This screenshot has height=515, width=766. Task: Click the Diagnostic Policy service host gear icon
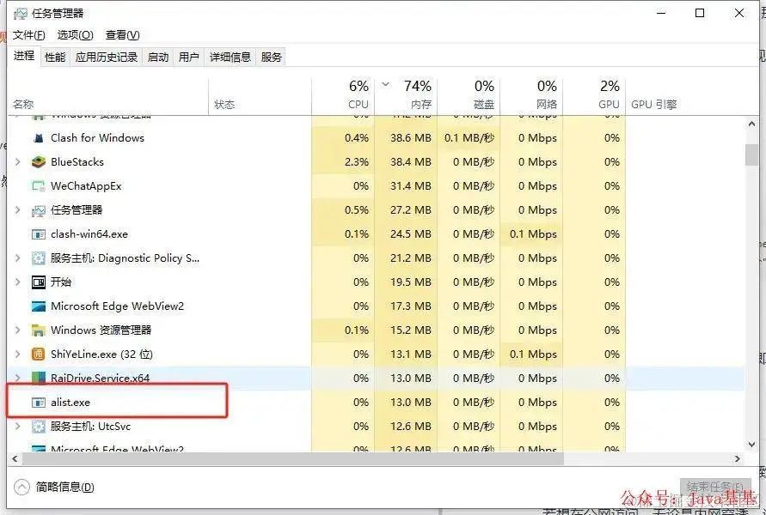pyautogui.click(x=38, y=258)
